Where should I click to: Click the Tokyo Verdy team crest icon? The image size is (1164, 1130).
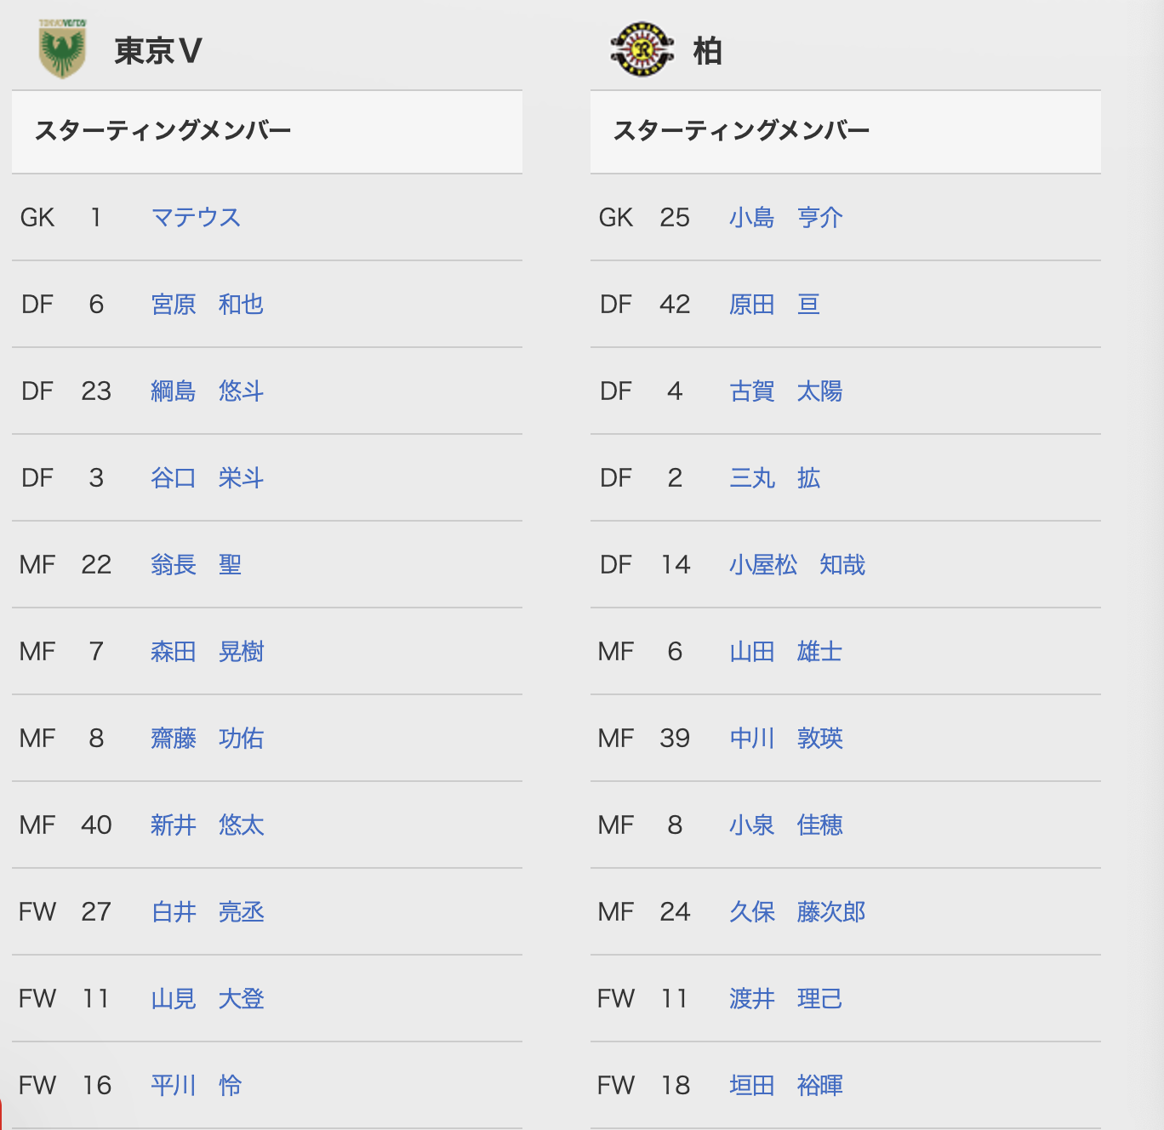[x=62, y=49]
